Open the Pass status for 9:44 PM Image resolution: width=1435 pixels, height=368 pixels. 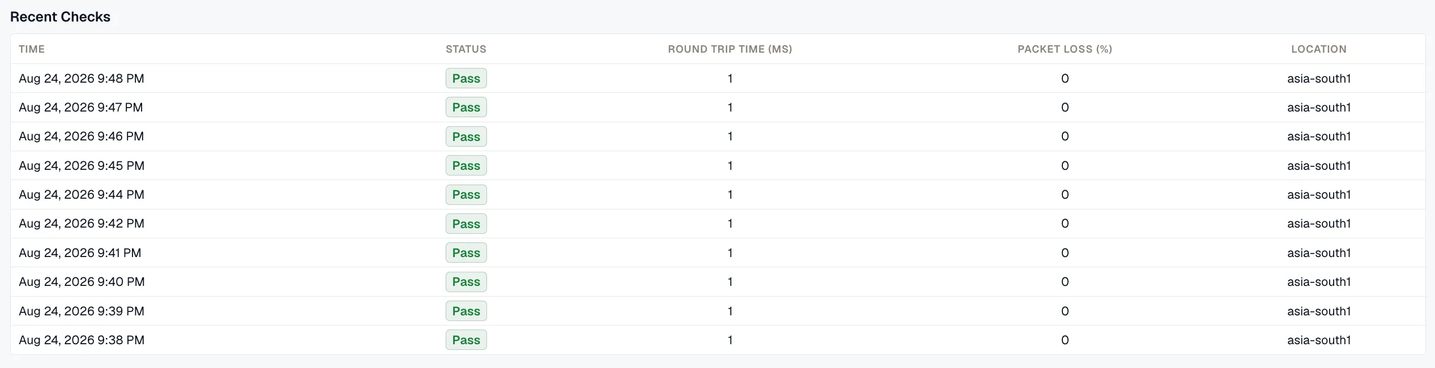pos(466,195)
